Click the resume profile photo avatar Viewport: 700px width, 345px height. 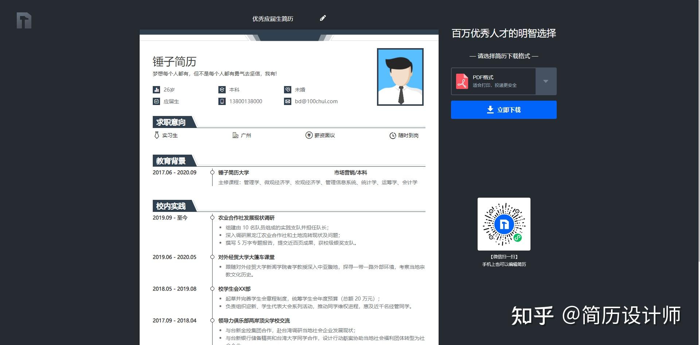400,77
